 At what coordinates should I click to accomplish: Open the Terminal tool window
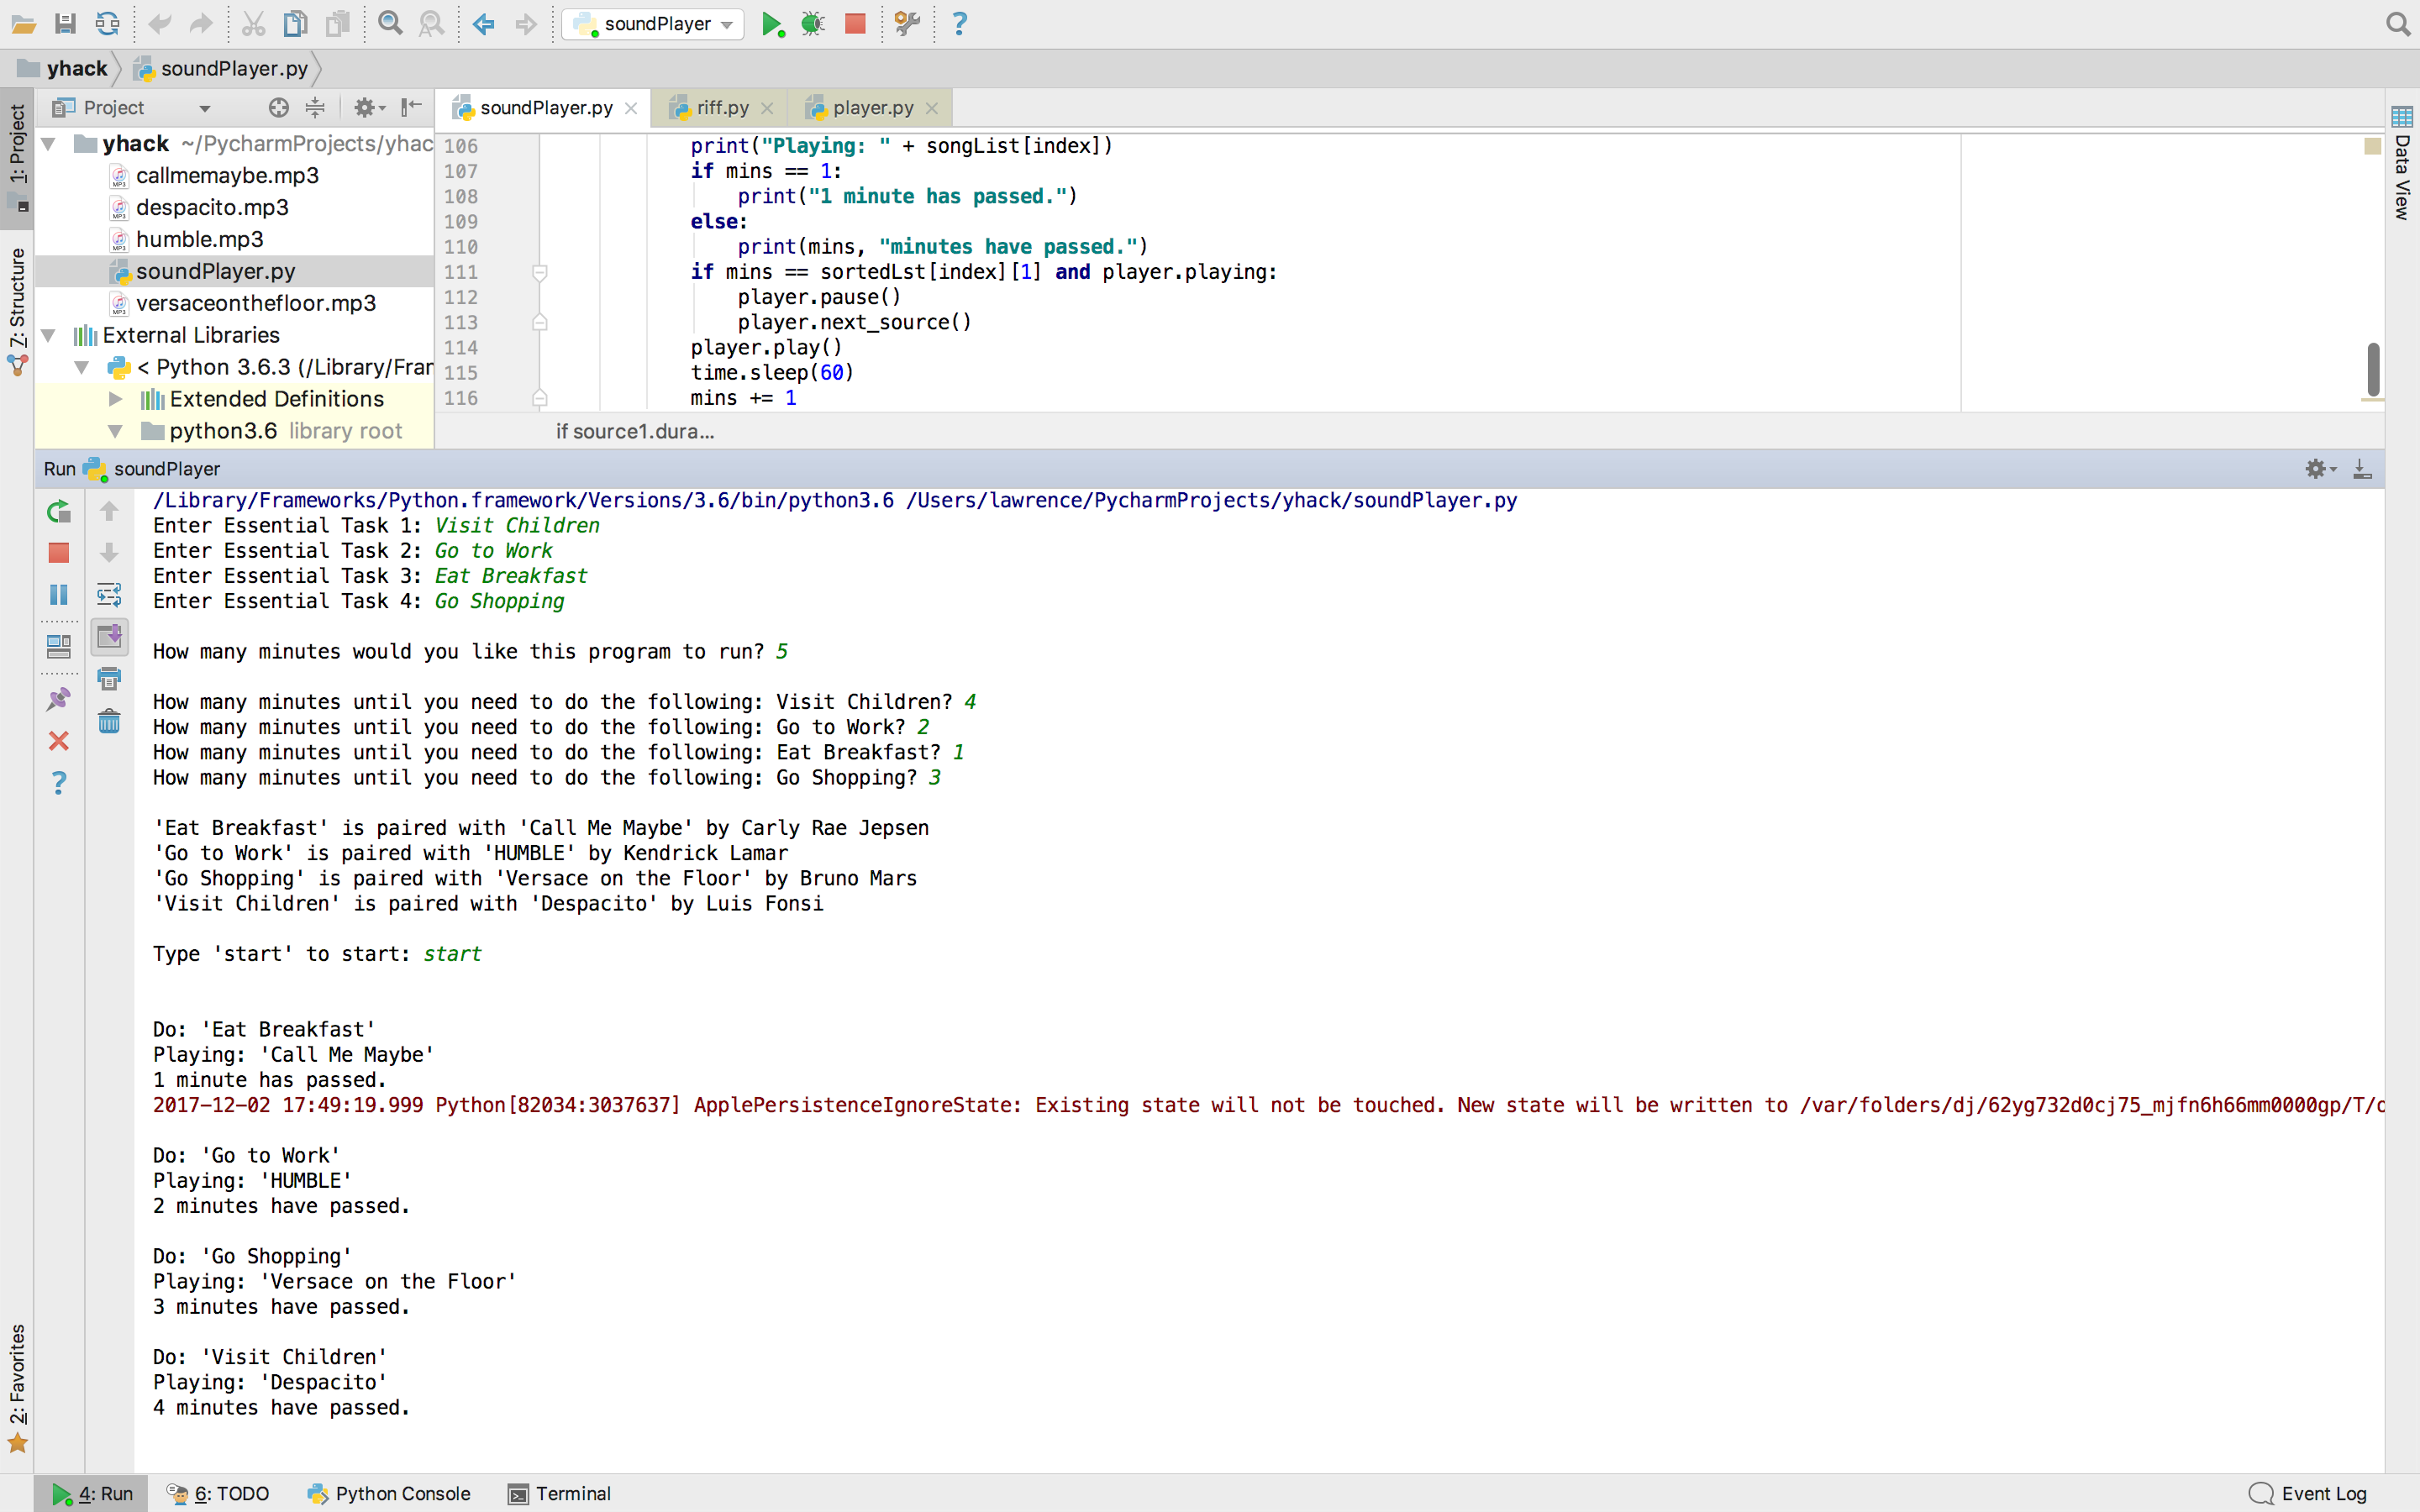click(559, 1493)
